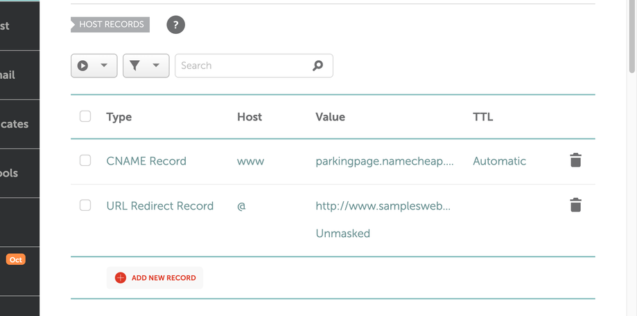Delete the CNAME Record with trash icon

[x=575, y=160]
